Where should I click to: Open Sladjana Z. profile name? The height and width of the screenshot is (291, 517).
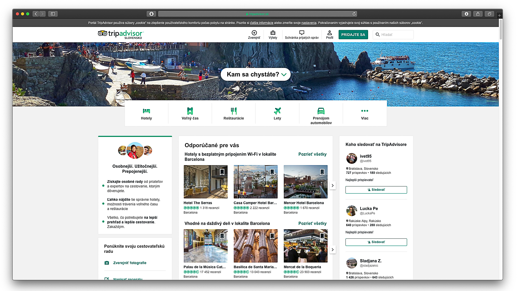pyautogui.click(x=371, y=261)
